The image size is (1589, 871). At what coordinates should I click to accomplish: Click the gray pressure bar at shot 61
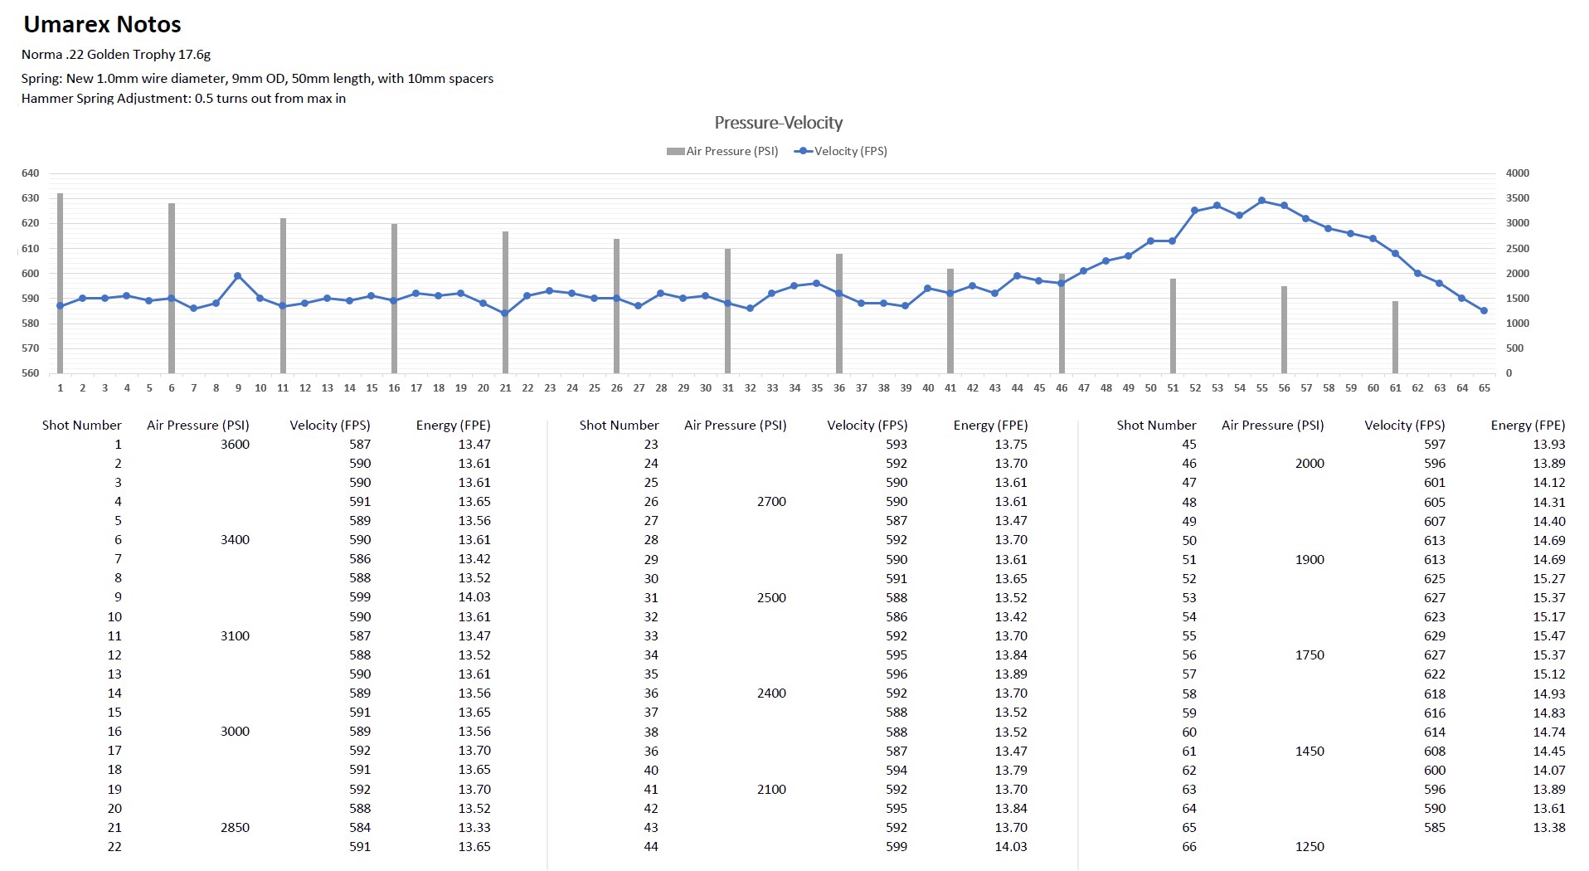(x=1395, y=337)
